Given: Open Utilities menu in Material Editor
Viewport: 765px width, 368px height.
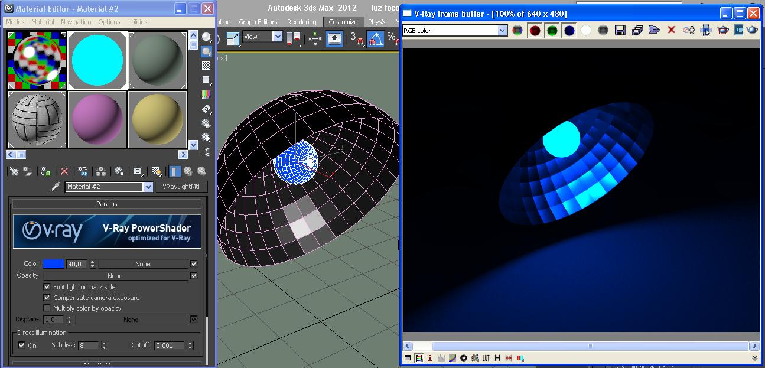Looking at the screenshot, I should coord(137,22).
